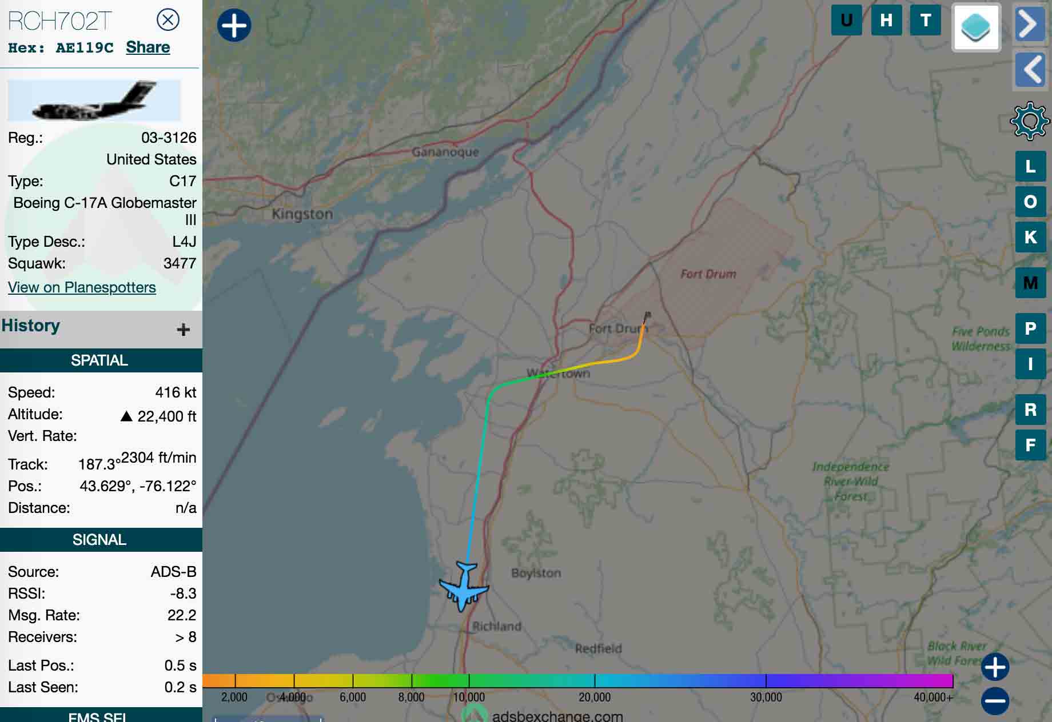The image size is (1052, 722).
Task: Click the Last Pos. value 0.5 s
Action: click(180, 665)
